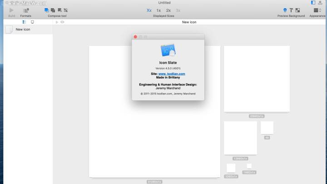
Task: Open the Formats toolbar button
Action: 26,10
